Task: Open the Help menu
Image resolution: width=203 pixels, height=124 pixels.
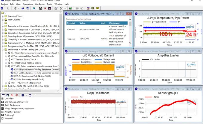Action: coord(67,4)
